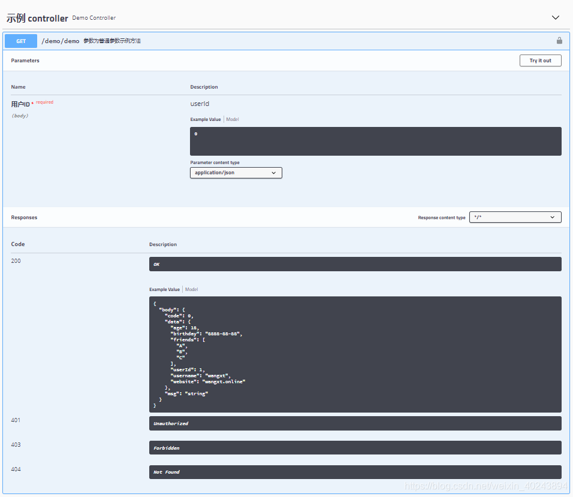
Task: Click the 用户ID parameter name
Action: [20, 104]
